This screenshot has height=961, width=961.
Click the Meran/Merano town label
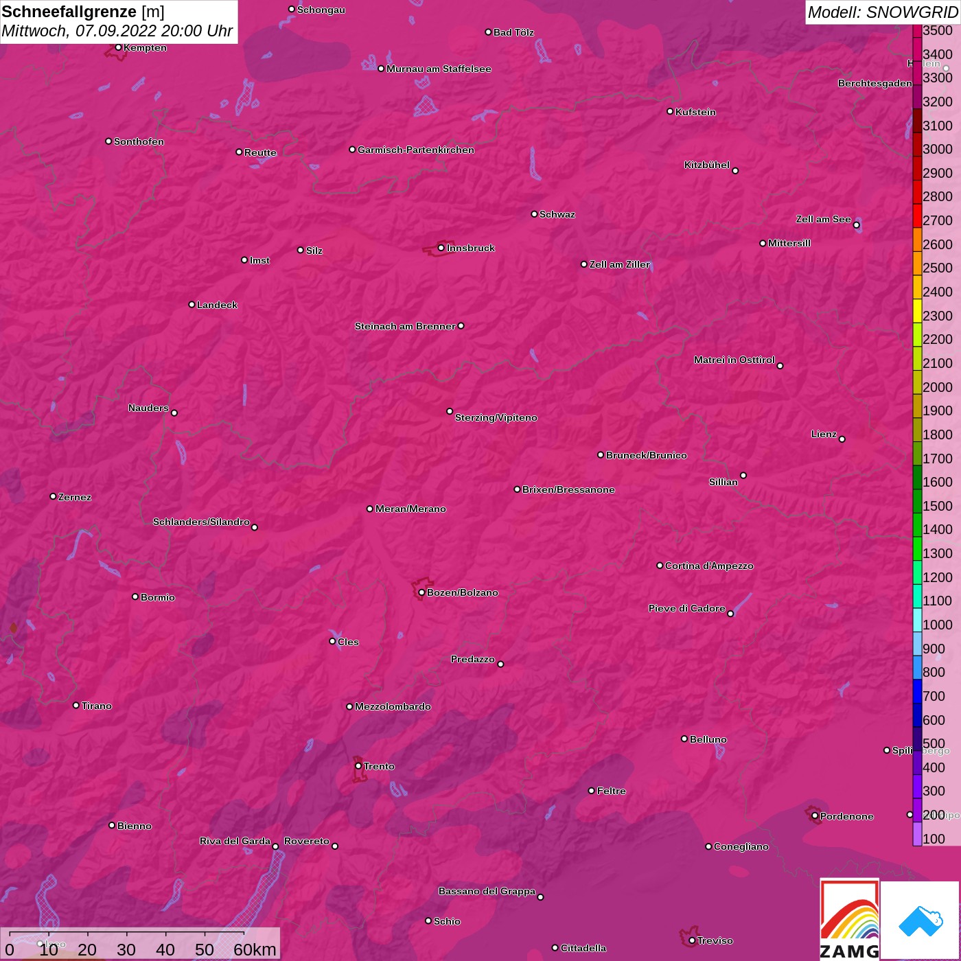410,509
